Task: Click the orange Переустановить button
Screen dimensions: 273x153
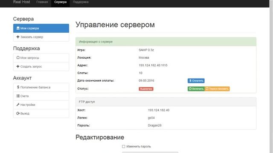Action: (217, 89)
